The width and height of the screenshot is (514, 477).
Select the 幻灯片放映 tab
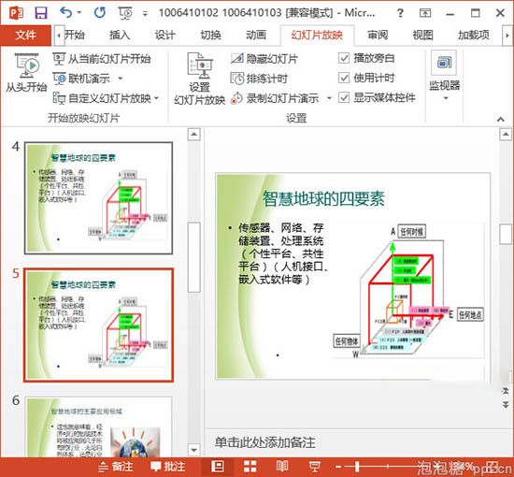coord(317,36)
